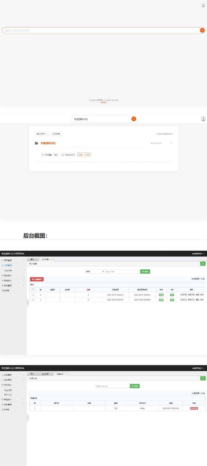The image size is (207, 466).
Task: Click the orange search icon beside 欧皇源码论坛 query
Action: point(134,119)
